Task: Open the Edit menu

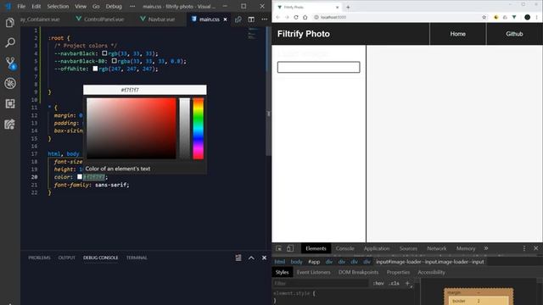Action: pyautogui.click(x=36, y=6)
